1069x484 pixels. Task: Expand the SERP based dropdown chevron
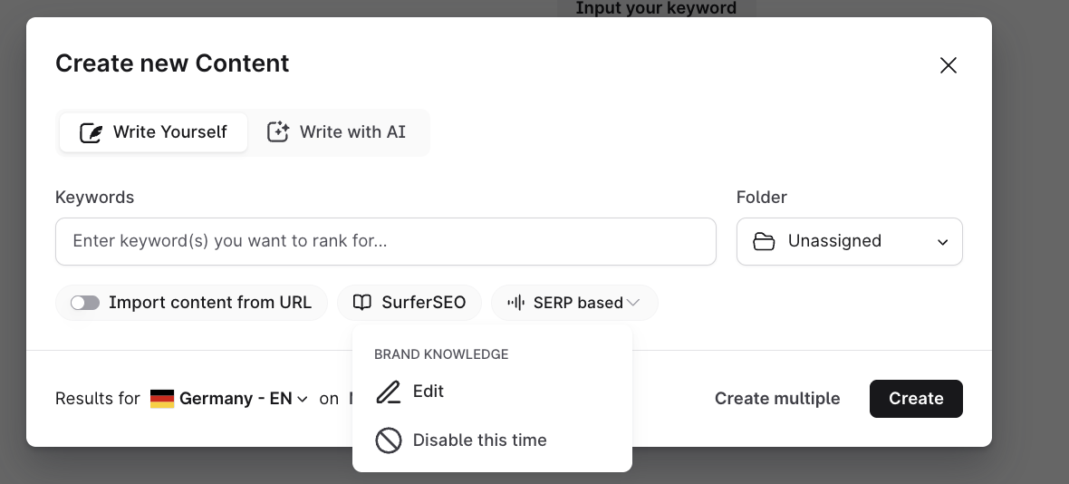click(x=633, y=303)
